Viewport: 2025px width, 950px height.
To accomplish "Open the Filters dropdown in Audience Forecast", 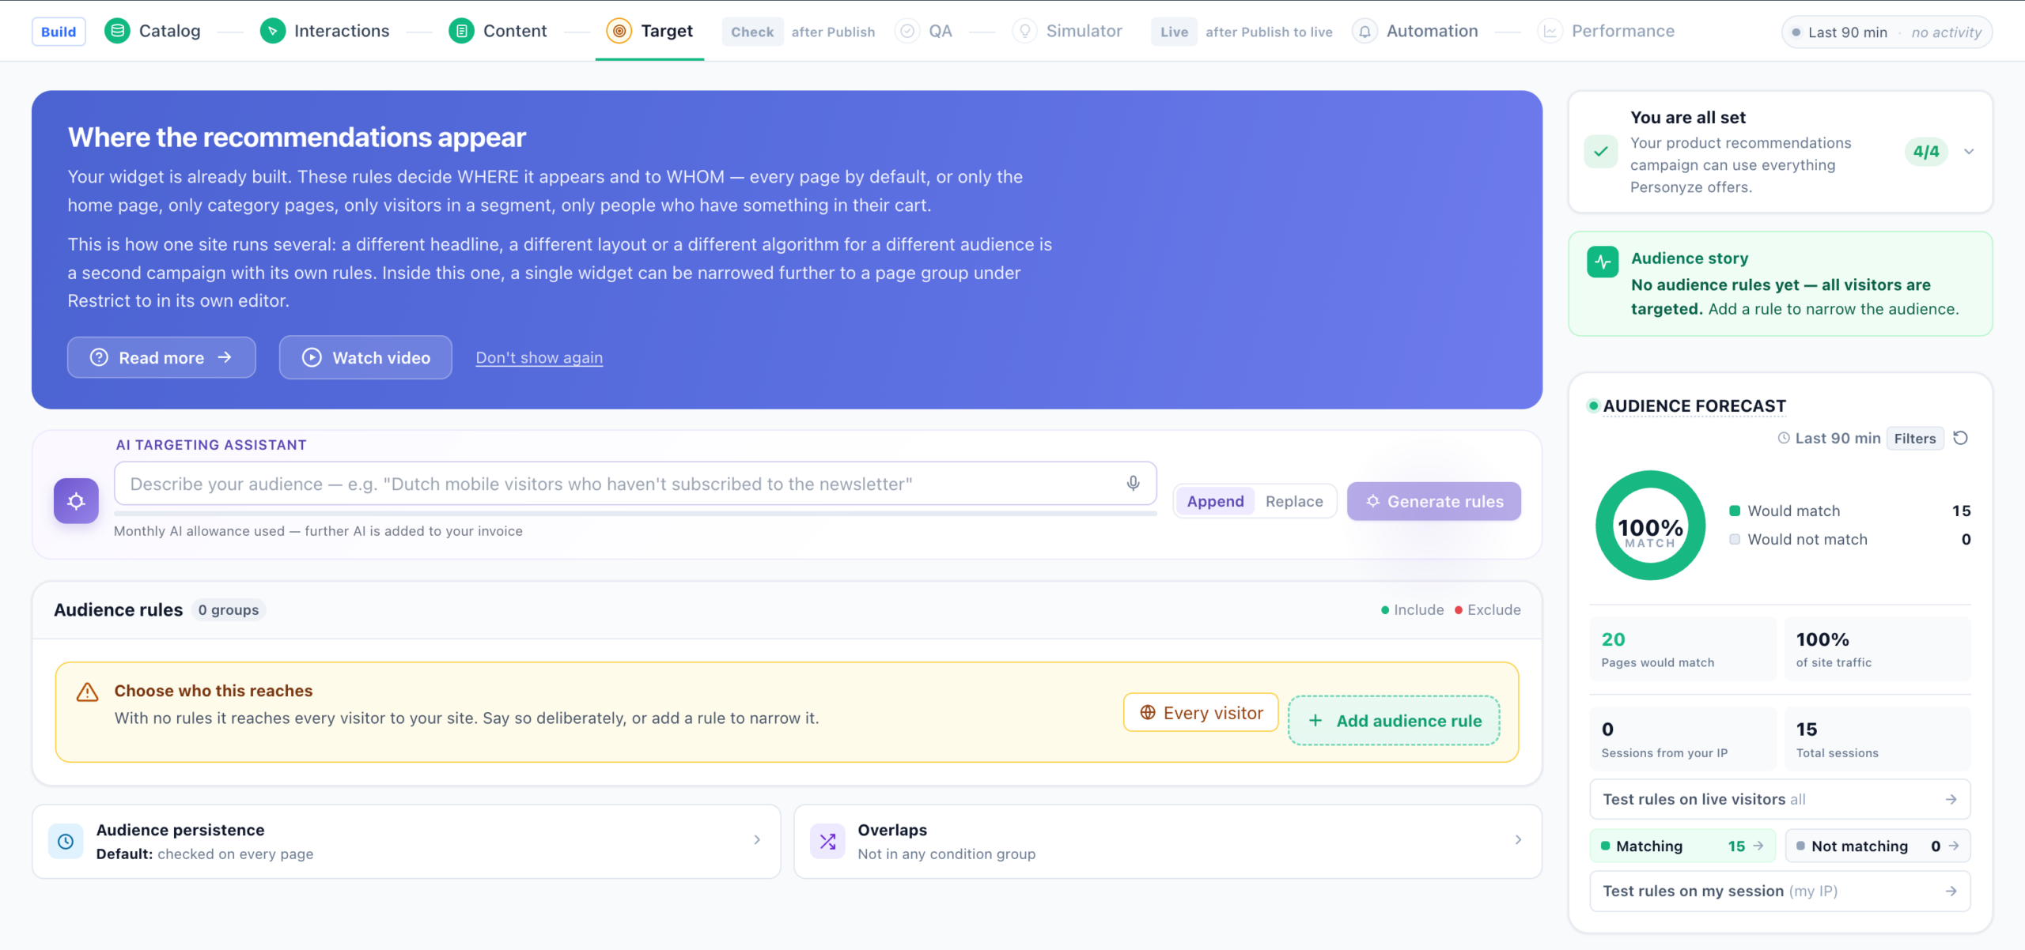I will (x=1914, y=438).
